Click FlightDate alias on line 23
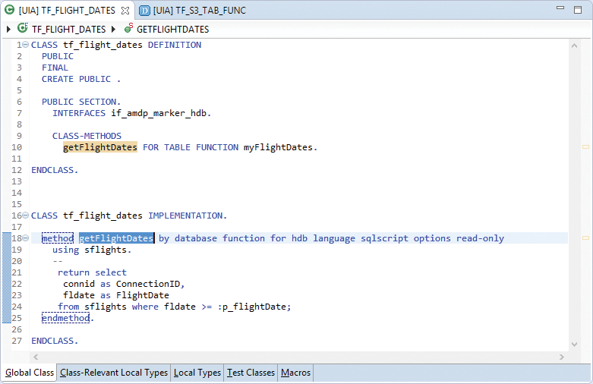Viewport: 593px width, 384px height. pyautogui.click(x=143, y=295)
